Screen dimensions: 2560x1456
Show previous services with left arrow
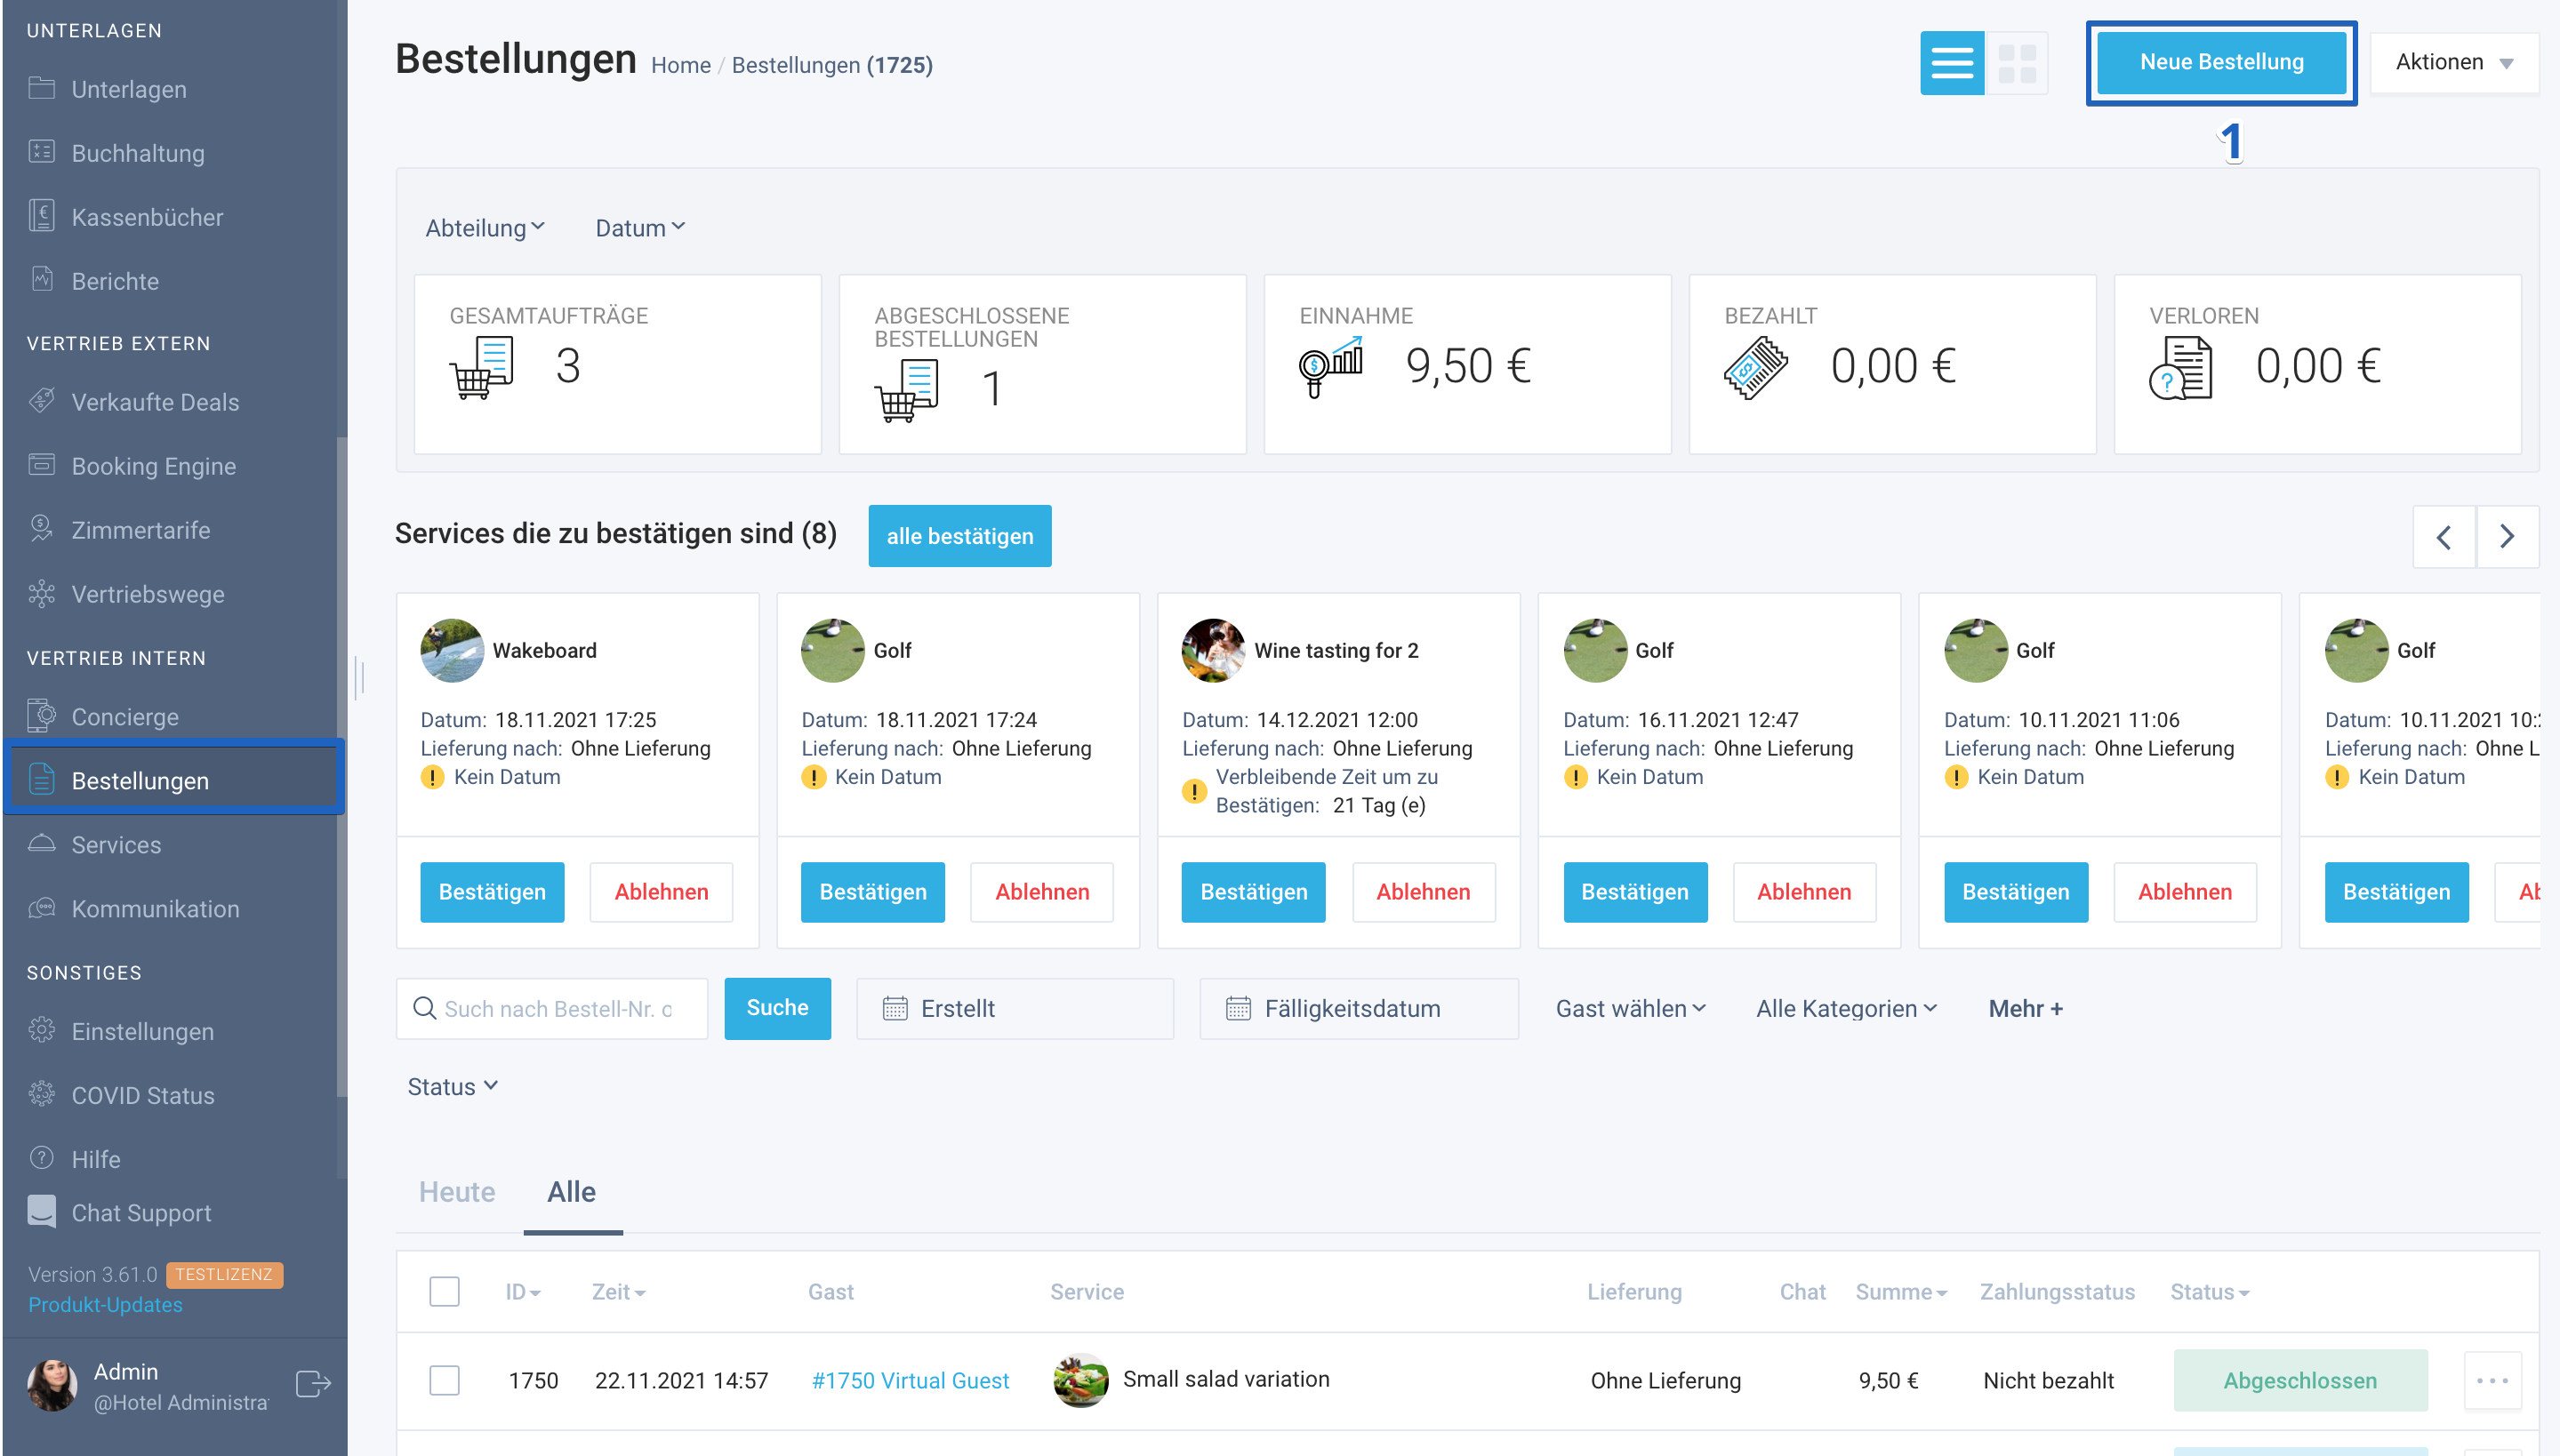click(x=2443, y=537)
